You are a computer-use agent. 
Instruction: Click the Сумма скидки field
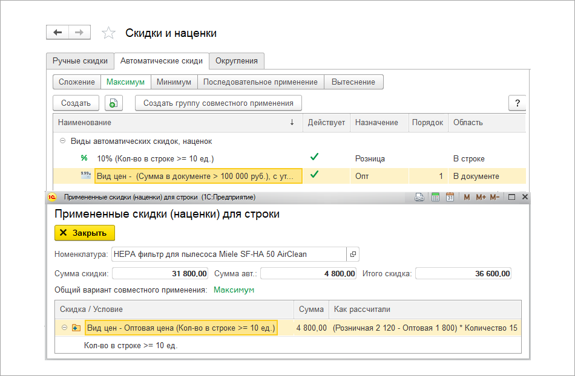160,273
